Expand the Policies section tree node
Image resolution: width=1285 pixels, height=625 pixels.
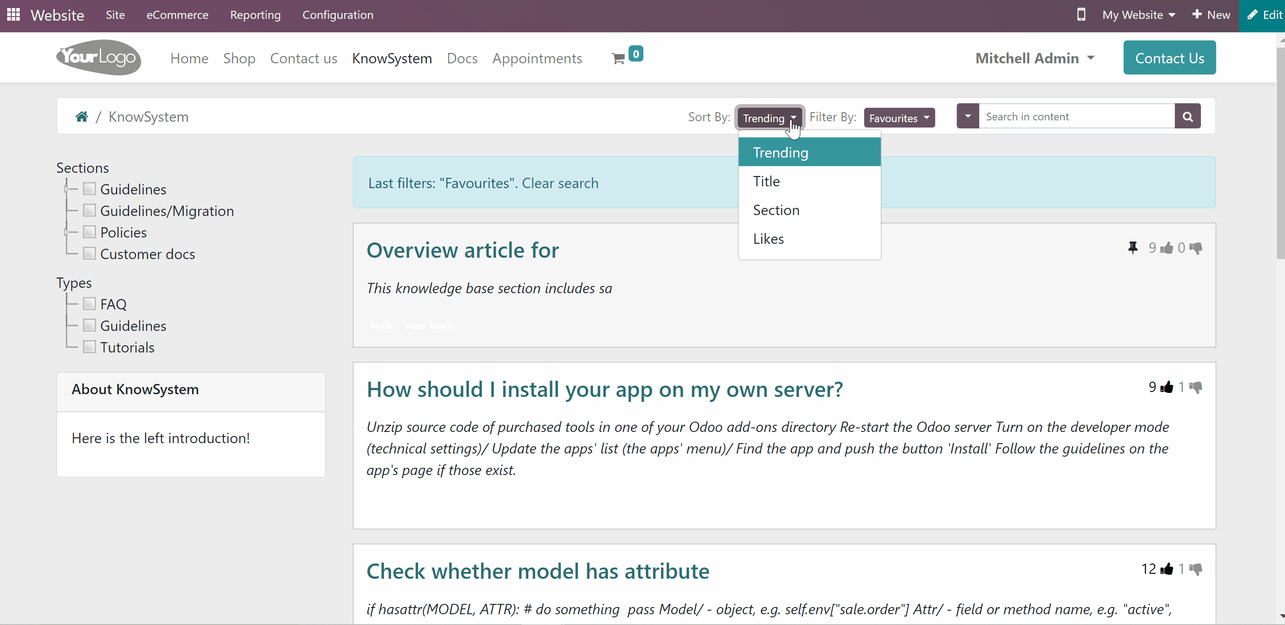[66, 233]
